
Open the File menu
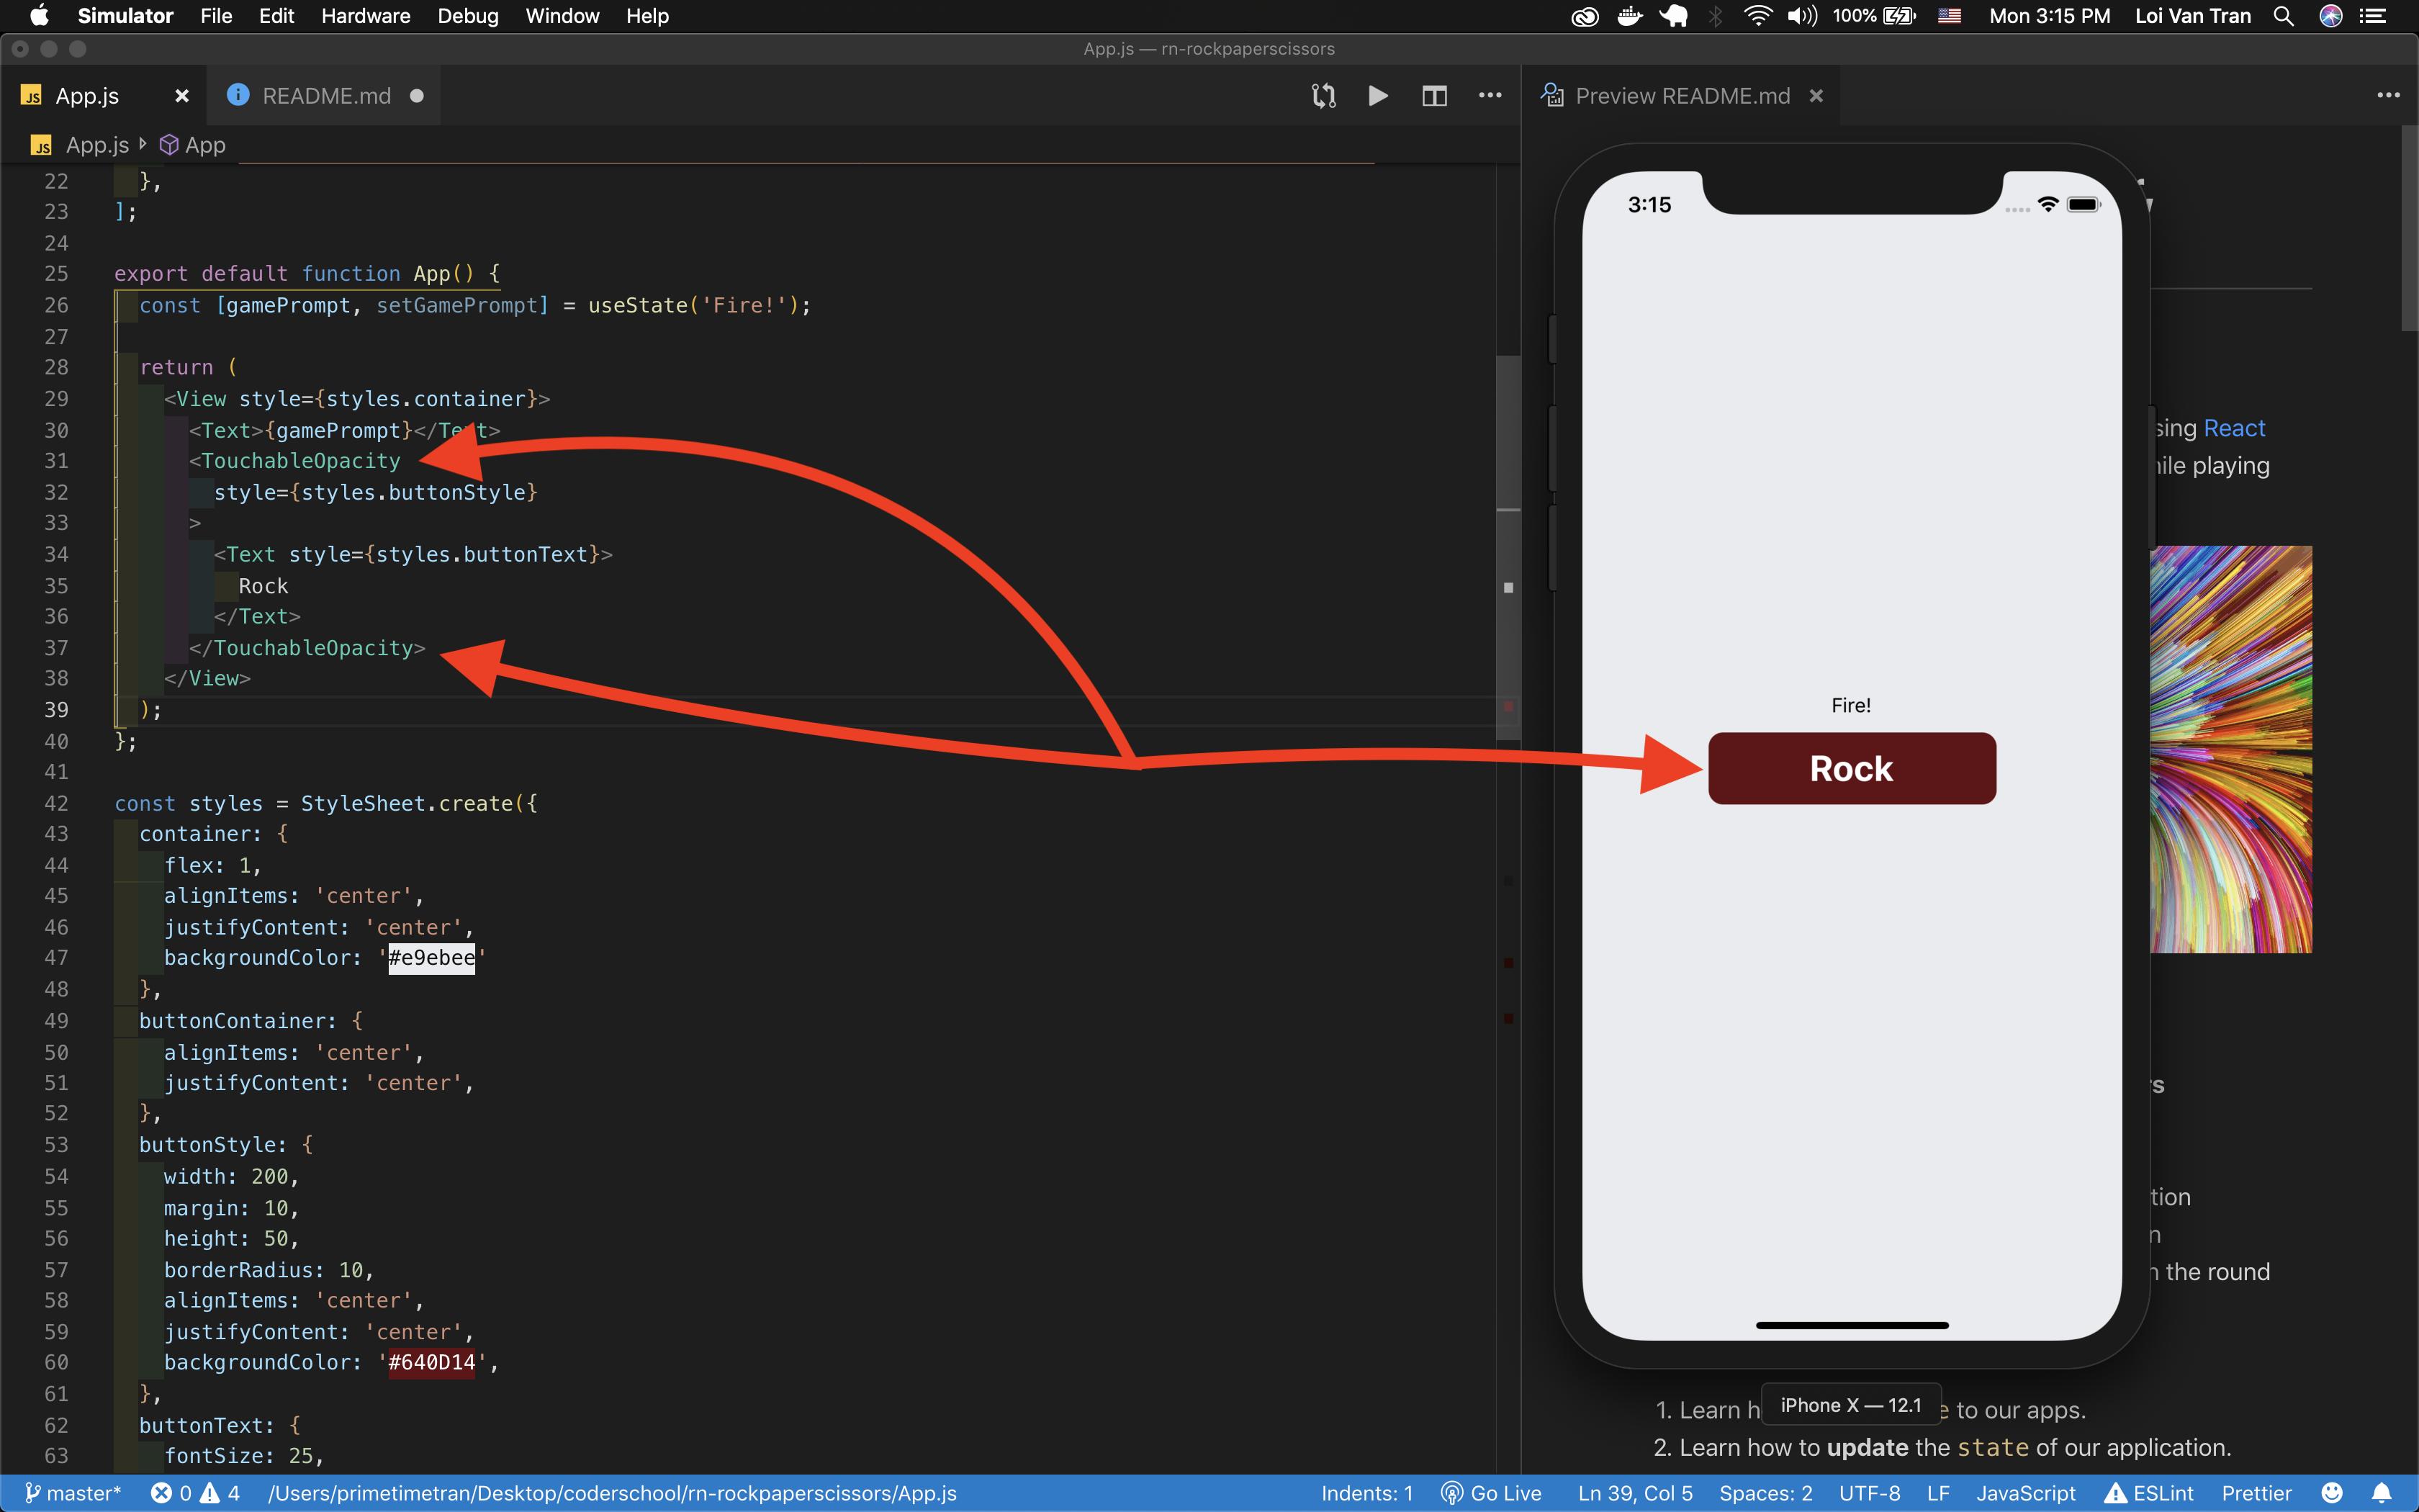click(x=216, y=16)
